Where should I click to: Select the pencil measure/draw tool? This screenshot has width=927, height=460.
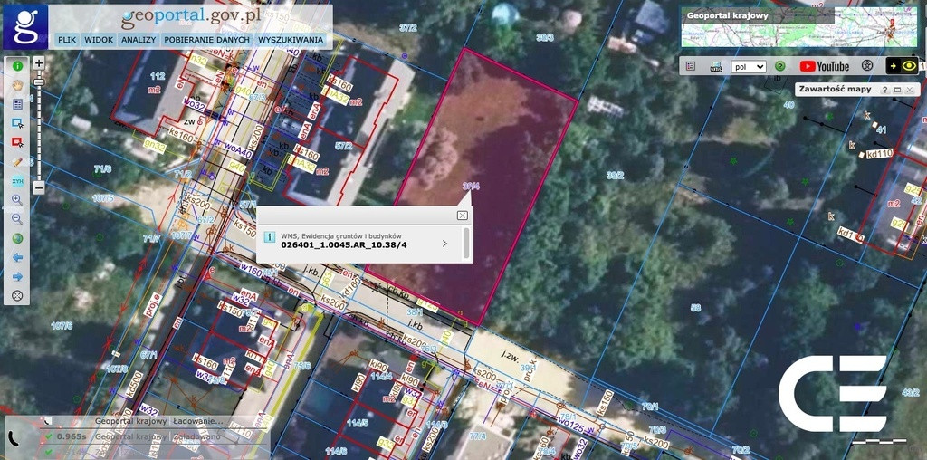[x=17, y=161]
